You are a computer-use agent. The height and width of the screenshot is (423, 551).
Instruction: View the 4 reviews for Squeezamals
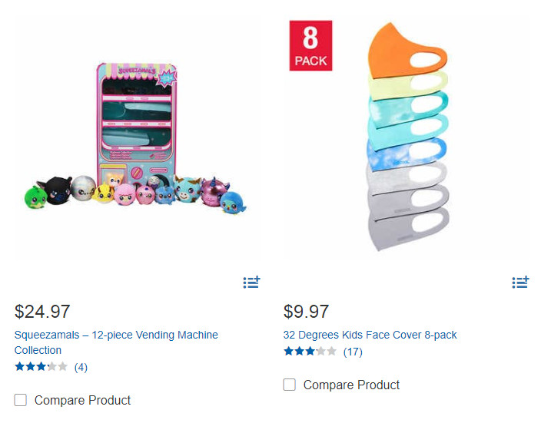pyautogui.click(x=81, y=367)
